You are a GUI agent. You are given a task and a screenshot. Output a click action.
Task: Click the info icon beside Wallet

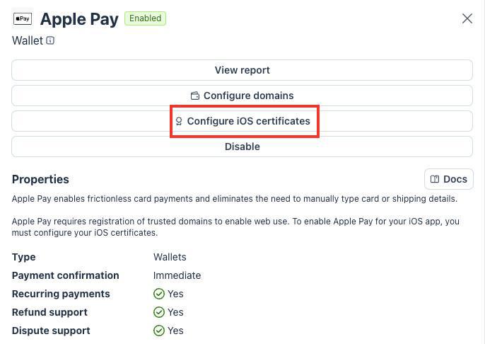(50, 40)
